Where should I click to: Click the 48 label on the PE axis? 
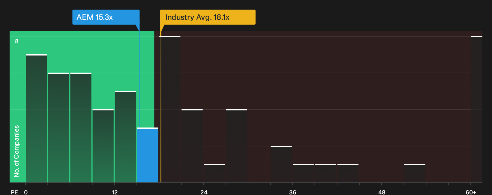[382, 192]
